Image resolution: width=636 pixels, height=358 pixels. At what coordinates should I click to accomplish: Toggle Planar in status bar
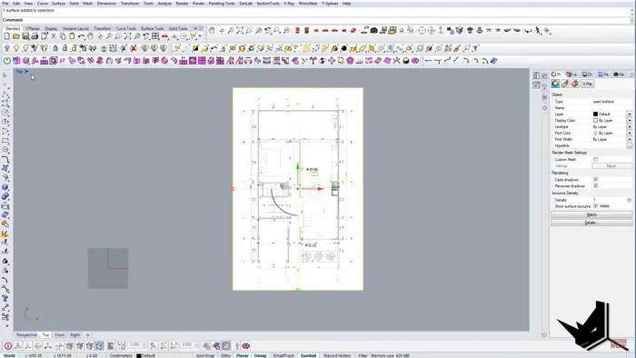click(243, 355)
